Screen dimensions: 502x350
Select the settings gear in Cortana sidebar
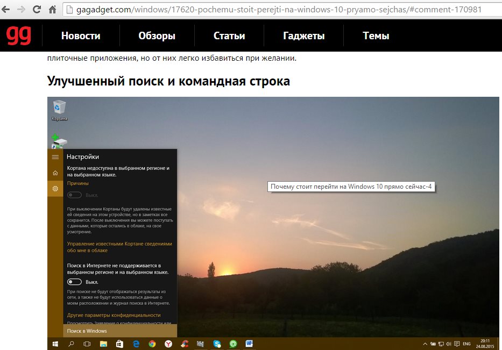(x=55, y=189)
